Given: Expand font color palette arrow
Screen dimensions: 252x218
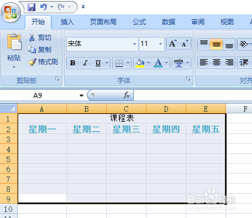Looking at the screenshot, I should coord(167,63).
